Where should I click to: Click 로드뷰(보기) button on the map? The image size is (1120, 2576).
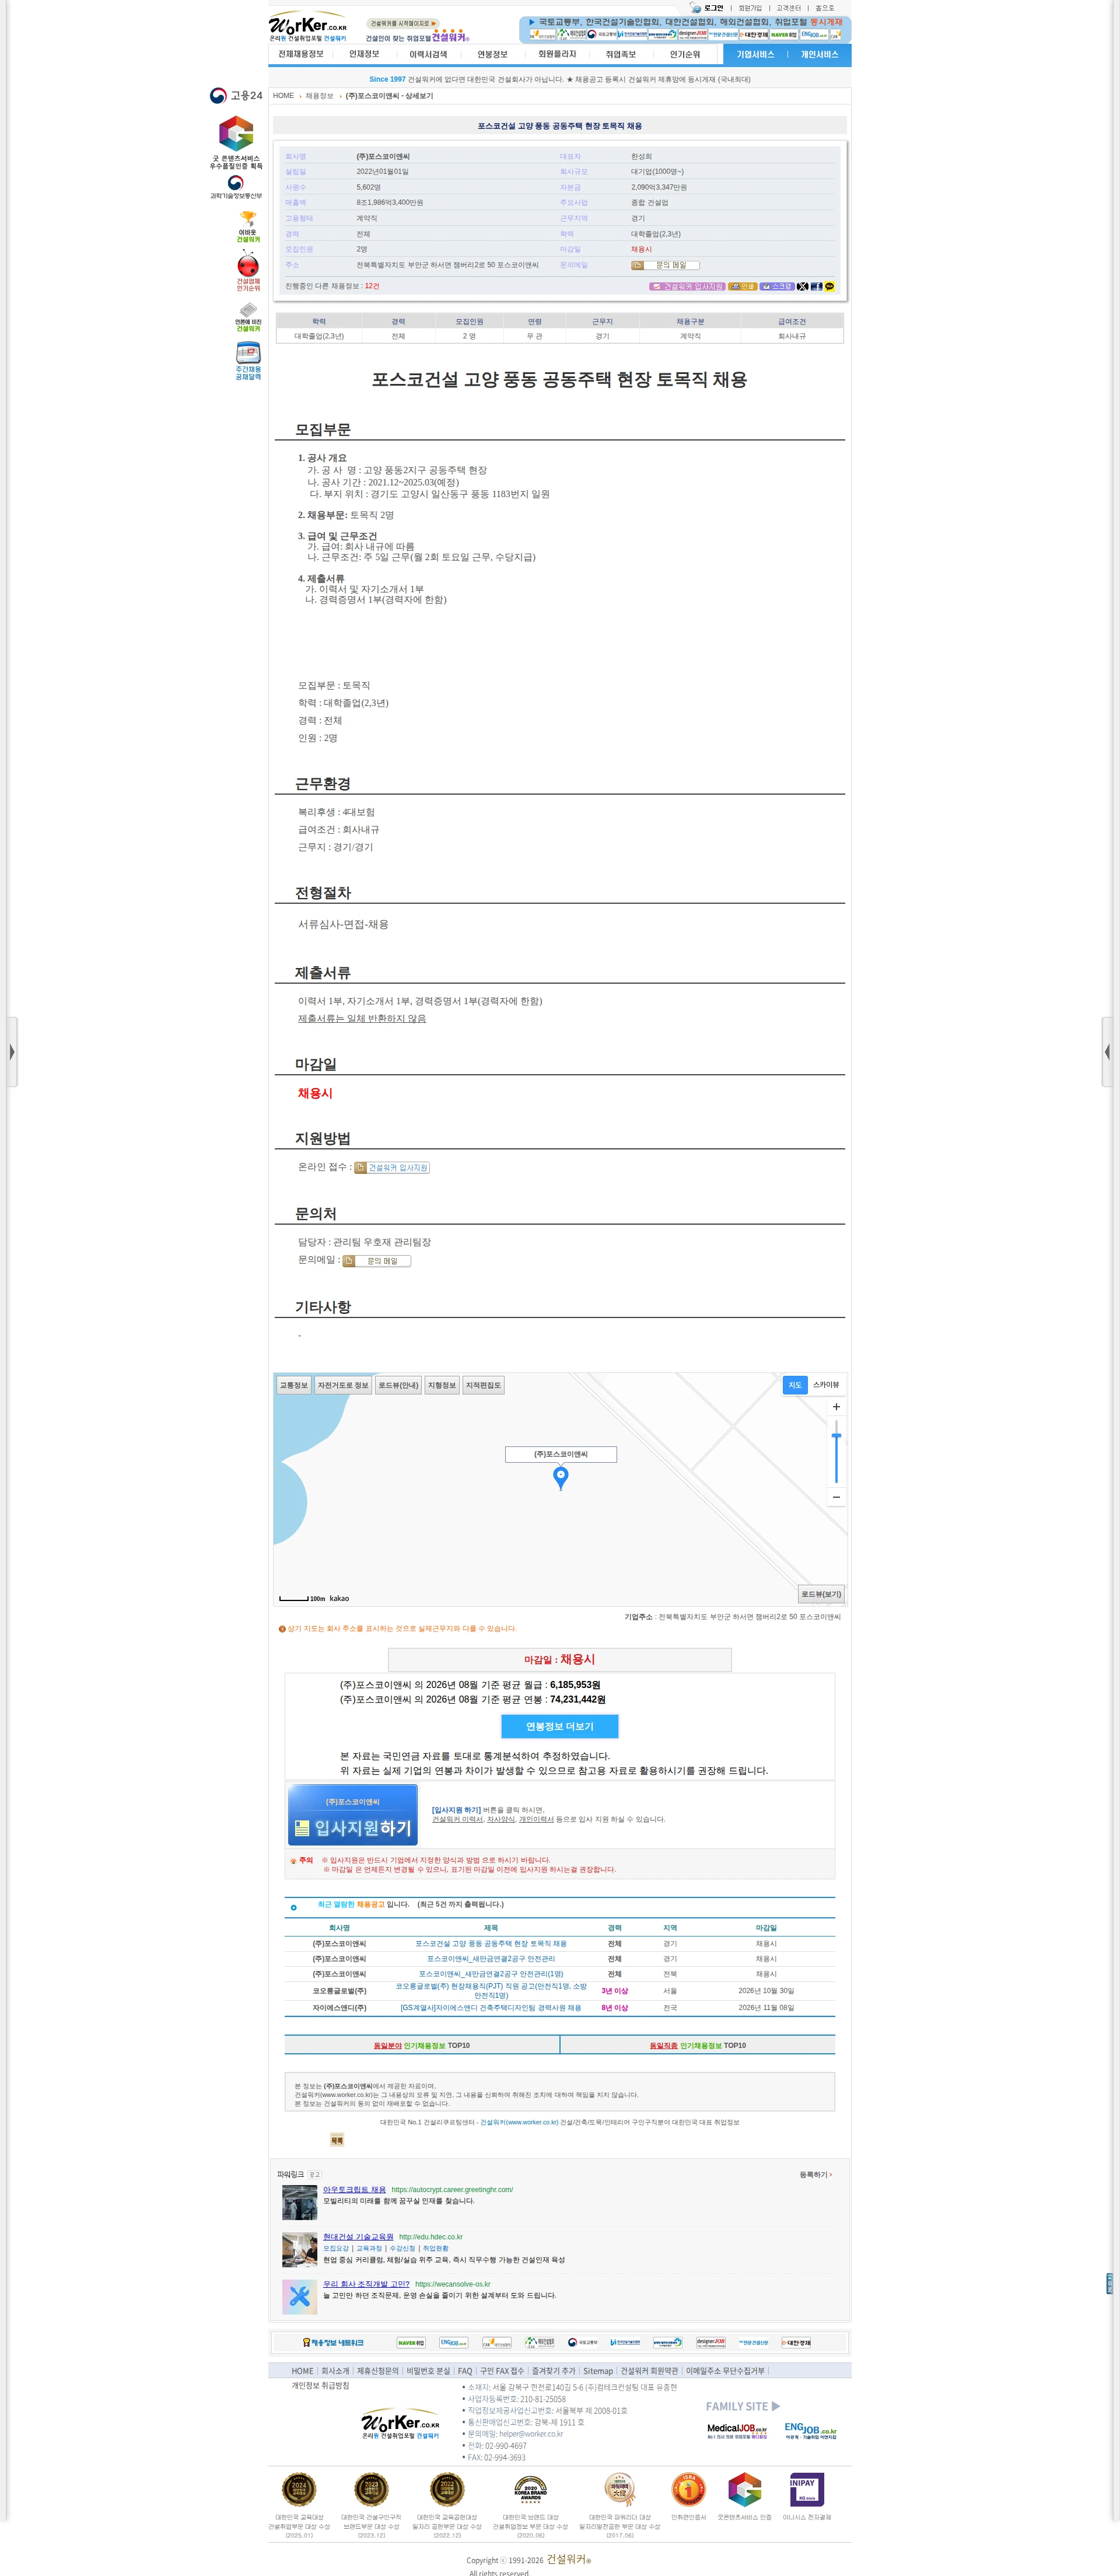coord(821,1595)
